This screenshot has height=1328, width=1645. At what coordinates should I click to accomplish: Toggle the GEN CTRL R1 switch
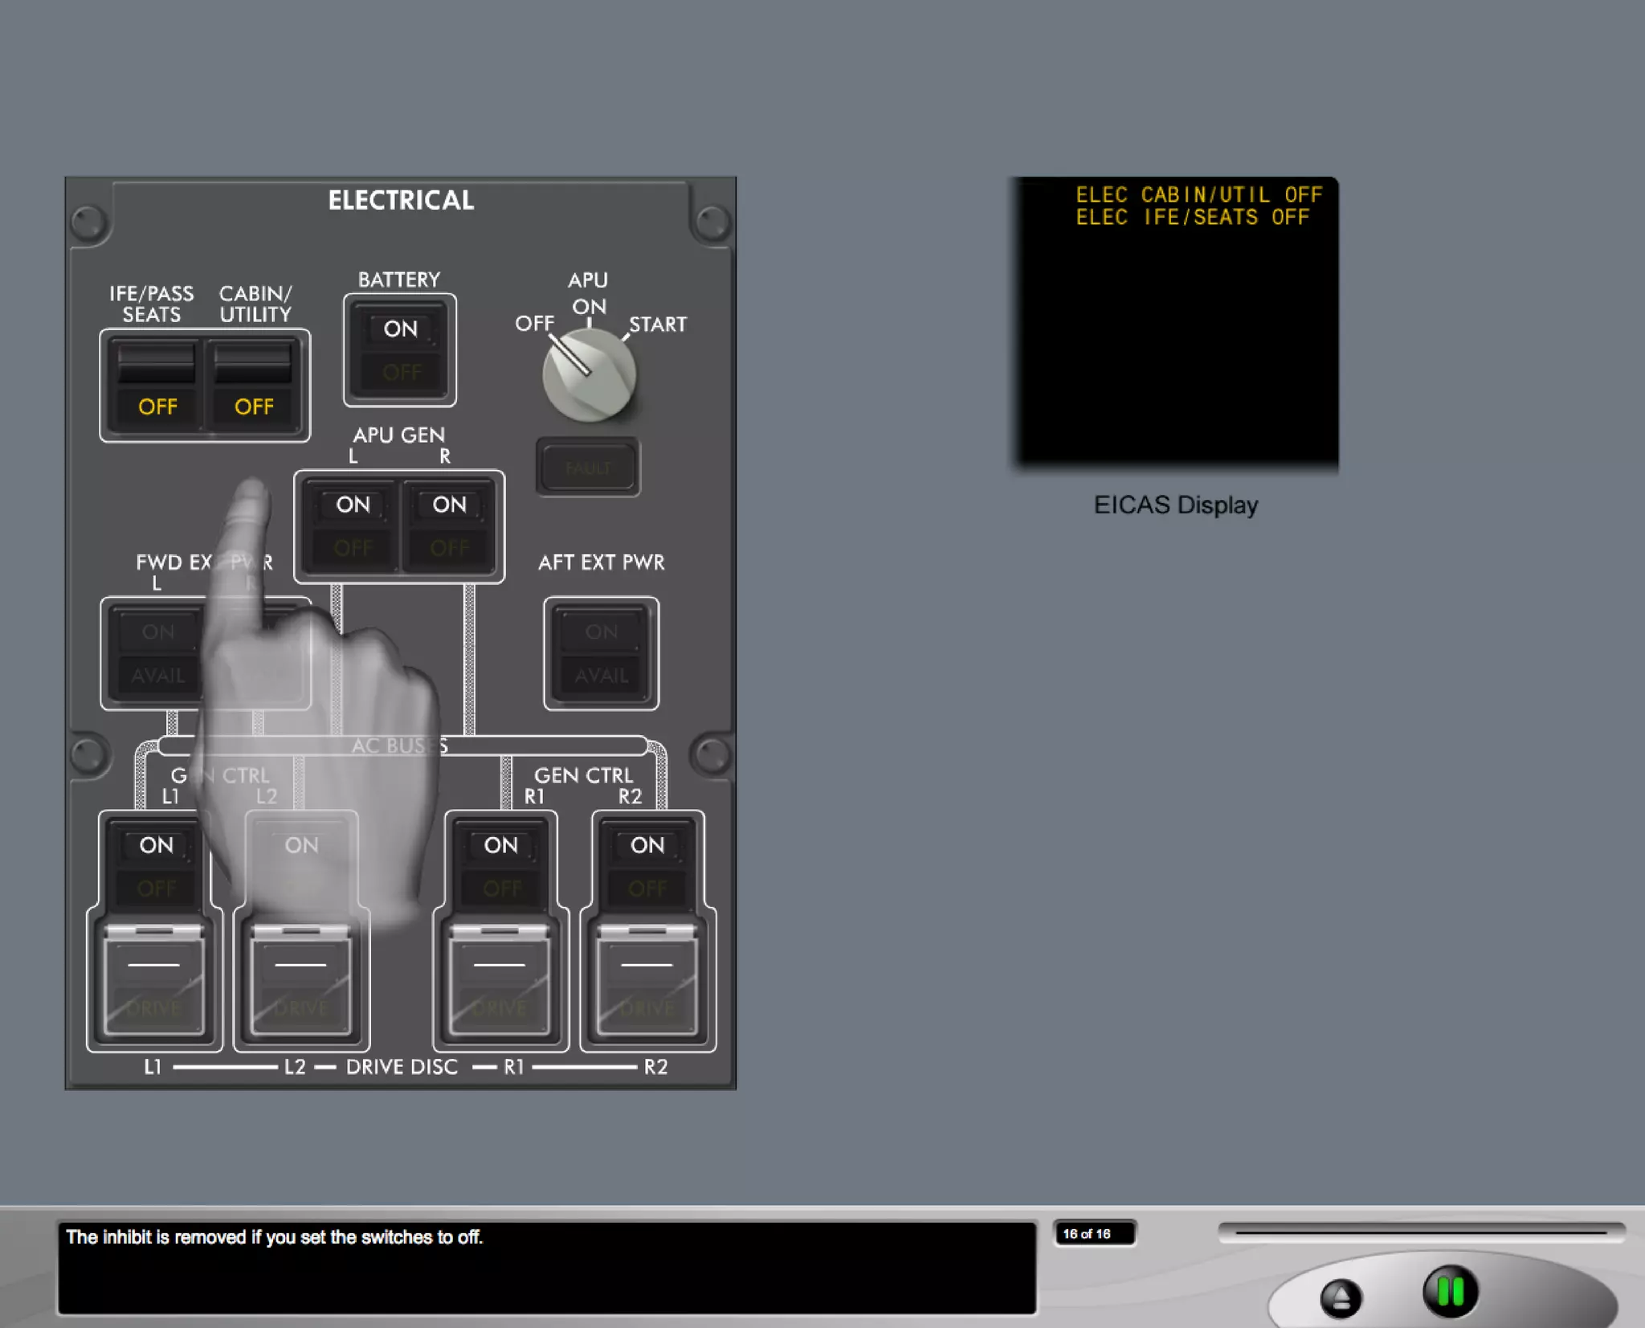[x=500, y=866]
